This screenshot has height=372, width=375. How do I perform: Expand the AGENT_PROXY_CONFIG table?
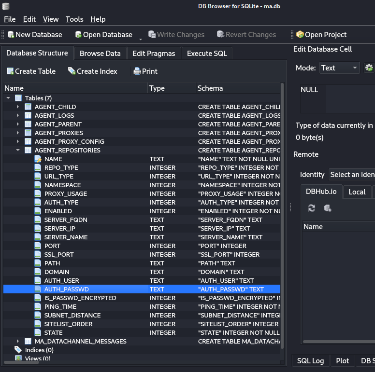18,141
